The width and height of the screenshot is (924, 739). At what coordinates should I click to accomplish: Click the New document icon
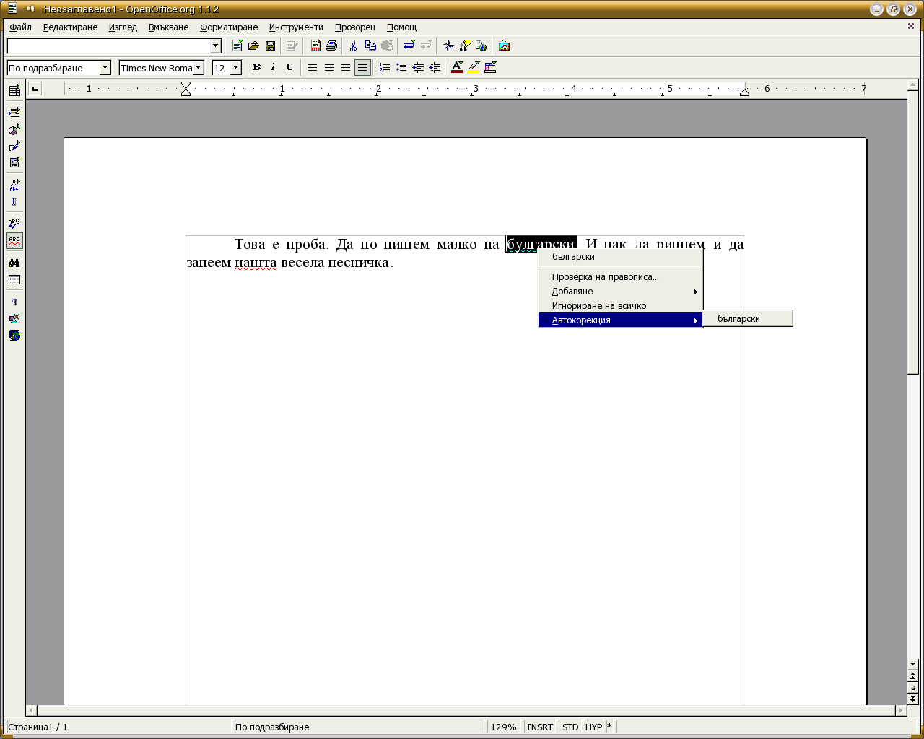237,45
